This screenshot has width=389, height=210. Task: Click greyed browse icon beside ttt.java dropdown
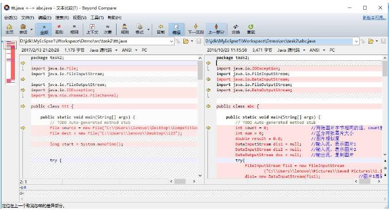[178, 41]
